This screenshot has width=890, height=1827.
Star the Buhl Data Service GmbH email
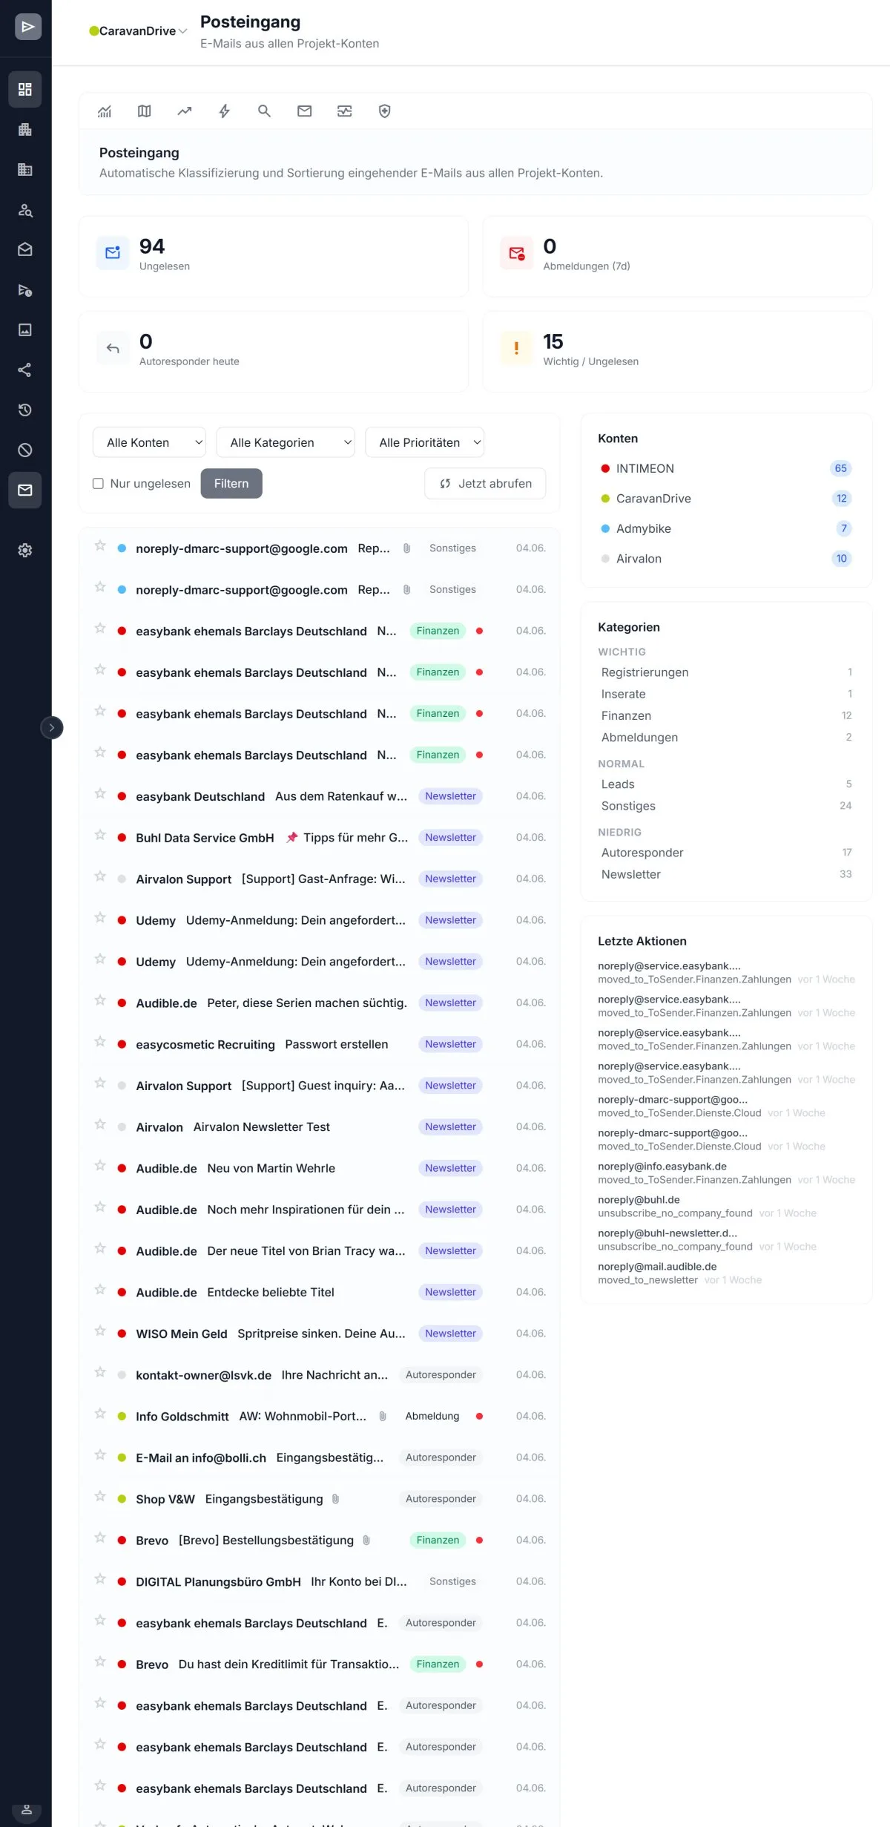[100, 835]
